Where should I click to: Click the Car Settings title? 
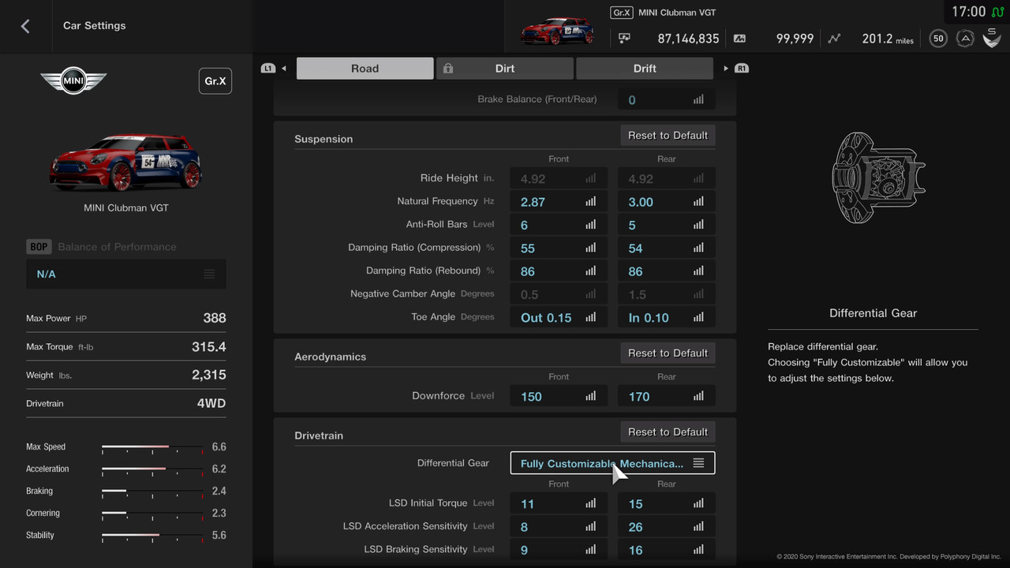(x=95, y=25)
